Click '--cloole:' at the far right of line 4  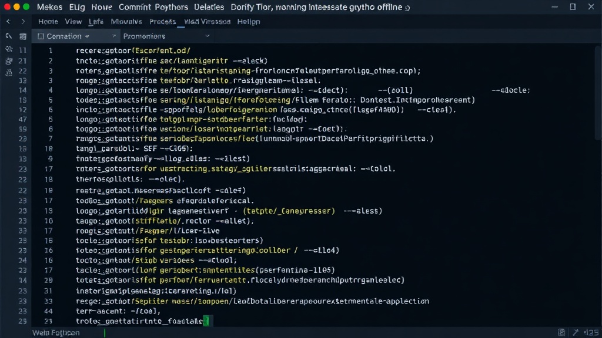511,90
